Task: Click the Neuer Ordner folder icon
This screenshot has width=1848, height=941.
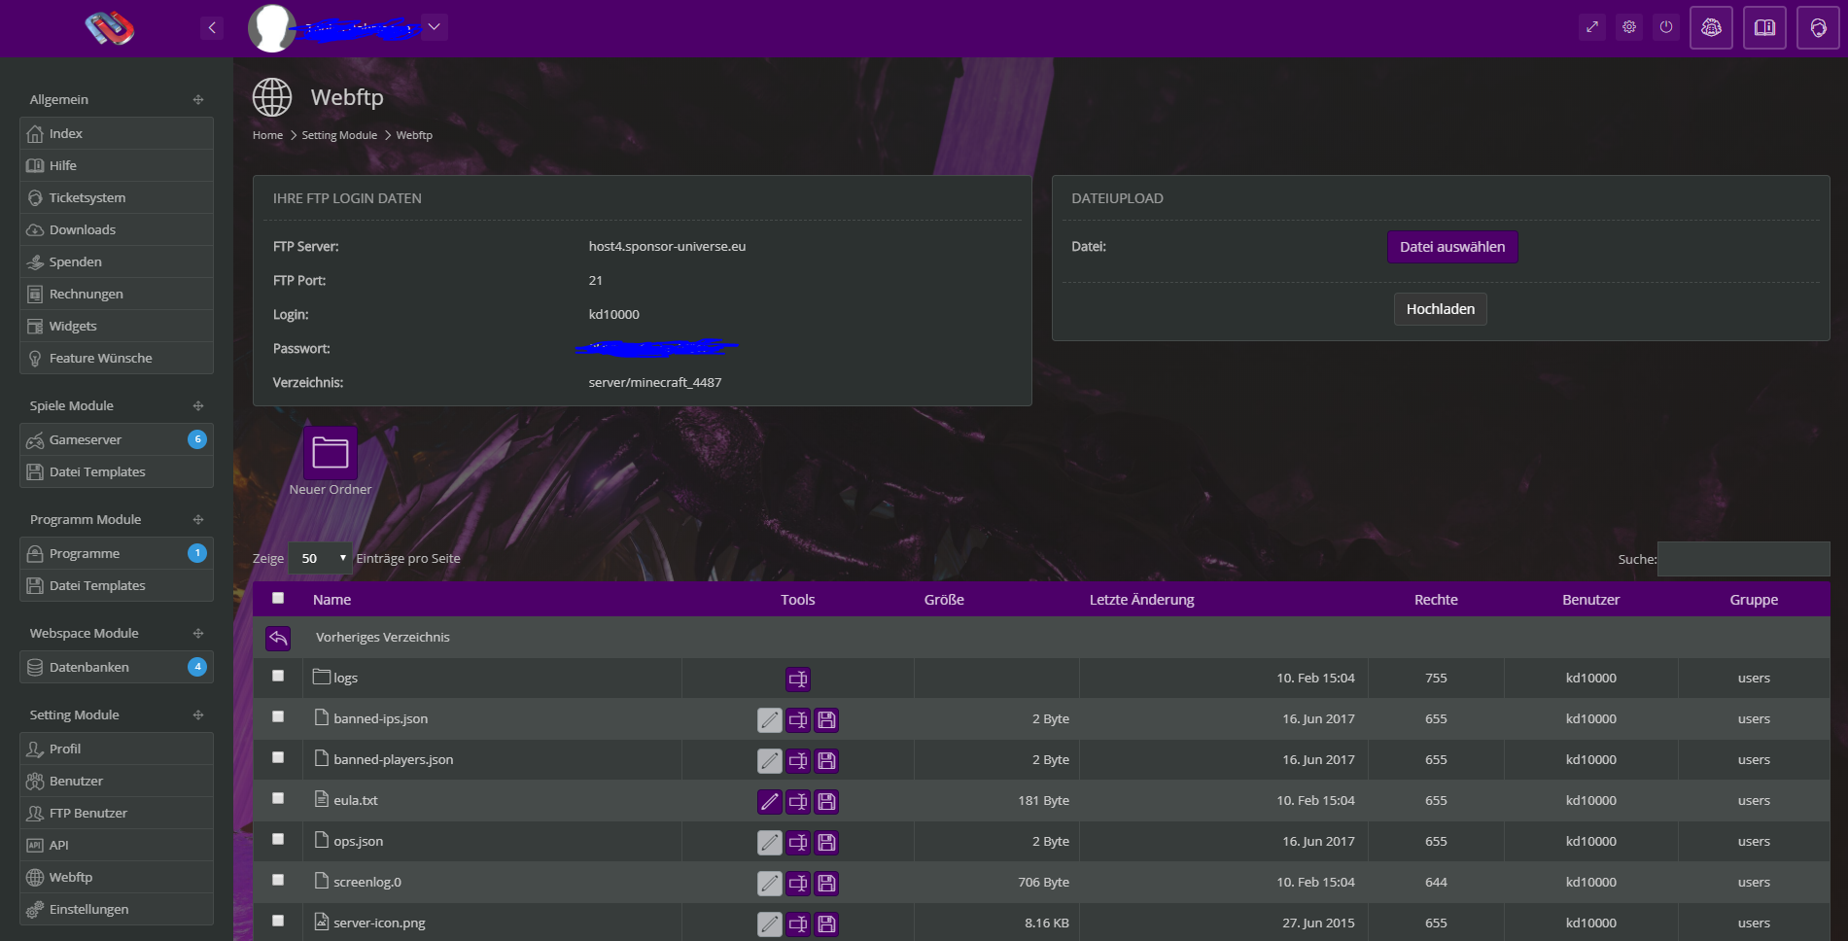Action: (x=331, y=453)
